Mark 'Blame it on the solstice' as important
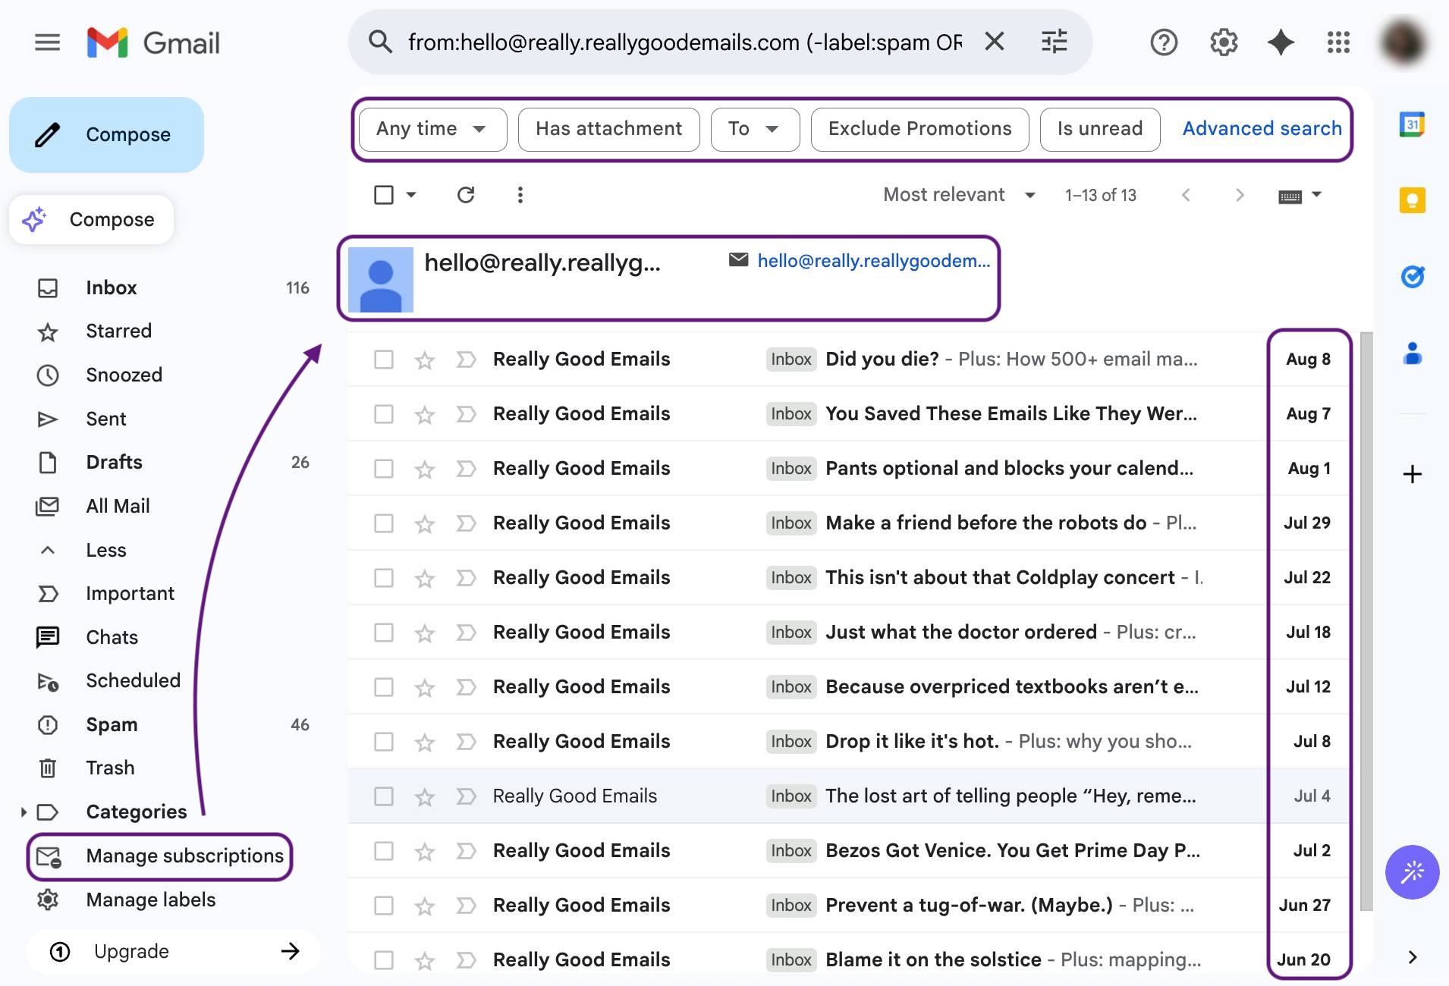 click(465, 959)
